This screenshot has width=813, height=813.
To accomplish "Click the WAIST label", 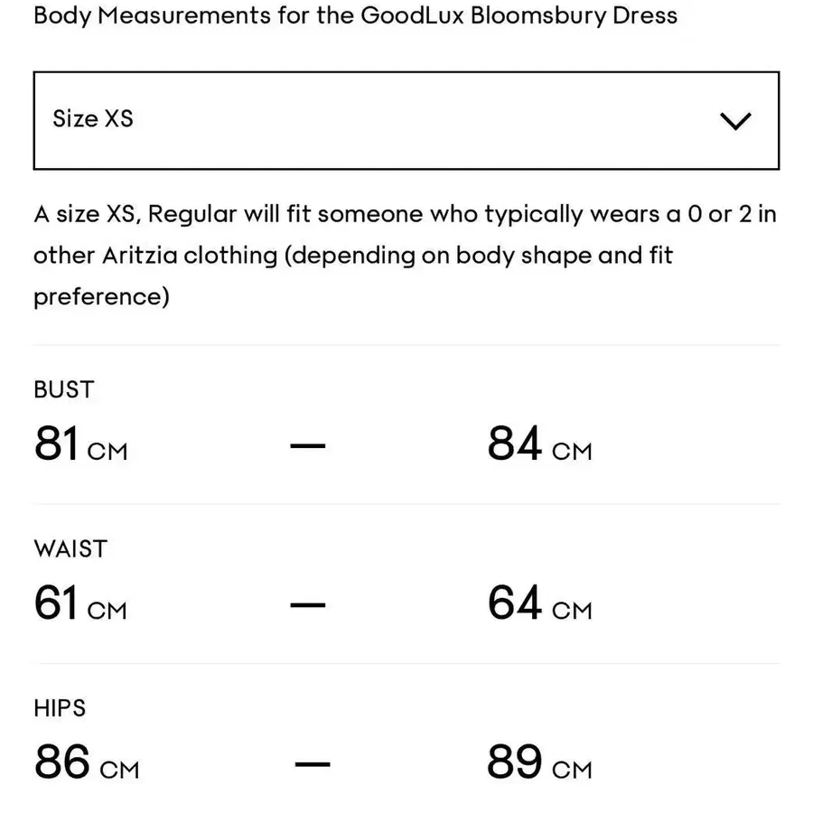I will [70, 548].
